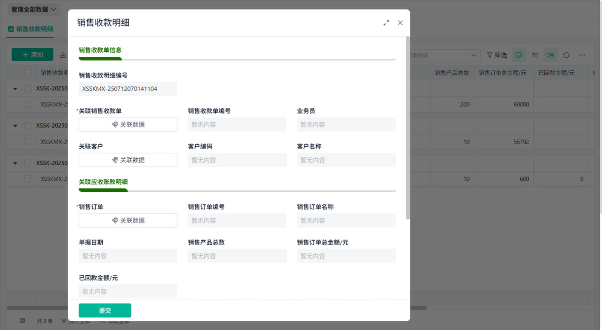602x330 pixels.
Task: Check the group box above the 56792 row
Action: 28,126
